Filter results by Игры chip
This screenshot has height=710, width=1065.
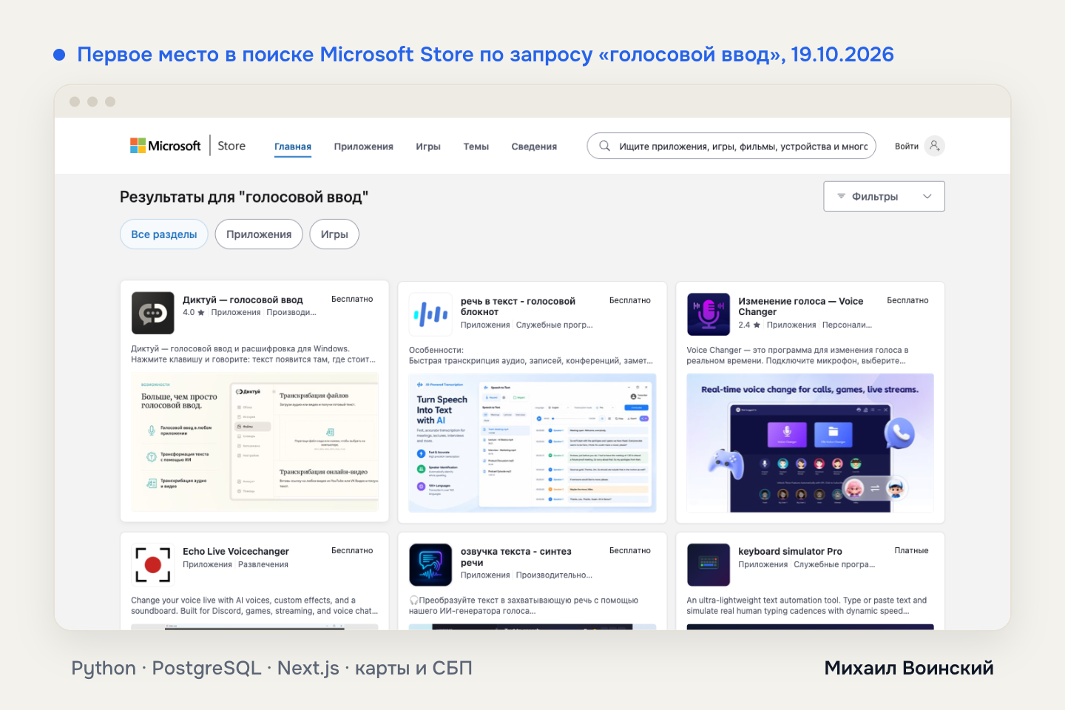click(x=334, y=234)
